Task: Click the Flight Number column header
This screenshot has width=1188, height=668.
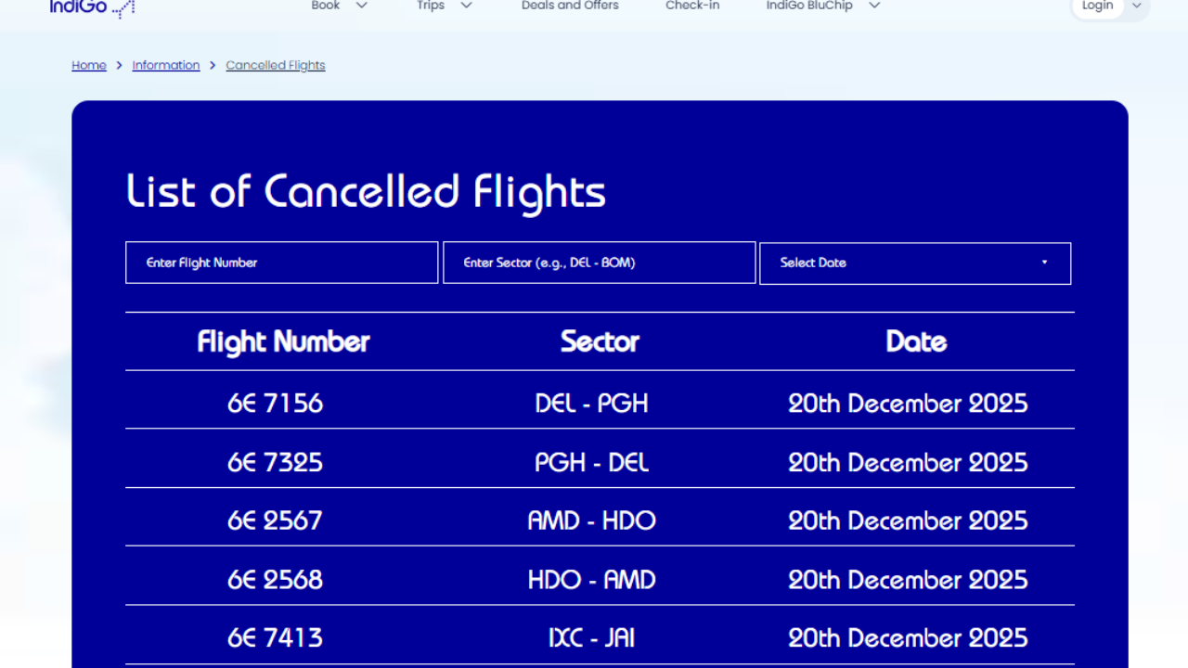Action: [x=283, y=341]
